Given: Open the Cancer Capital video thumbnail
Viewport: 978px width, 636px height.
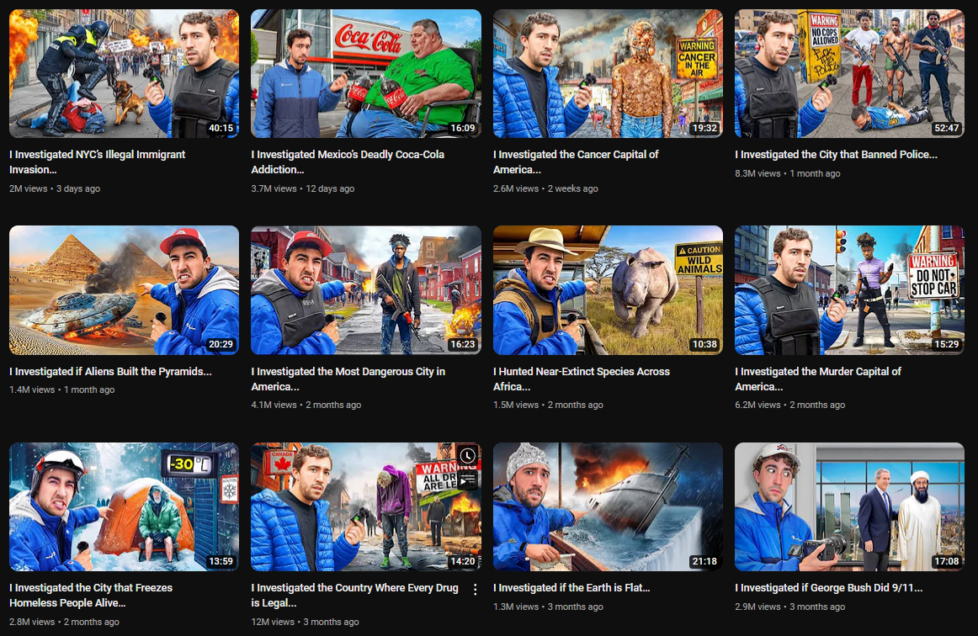Looking at the screenshot, I should 609,73.
